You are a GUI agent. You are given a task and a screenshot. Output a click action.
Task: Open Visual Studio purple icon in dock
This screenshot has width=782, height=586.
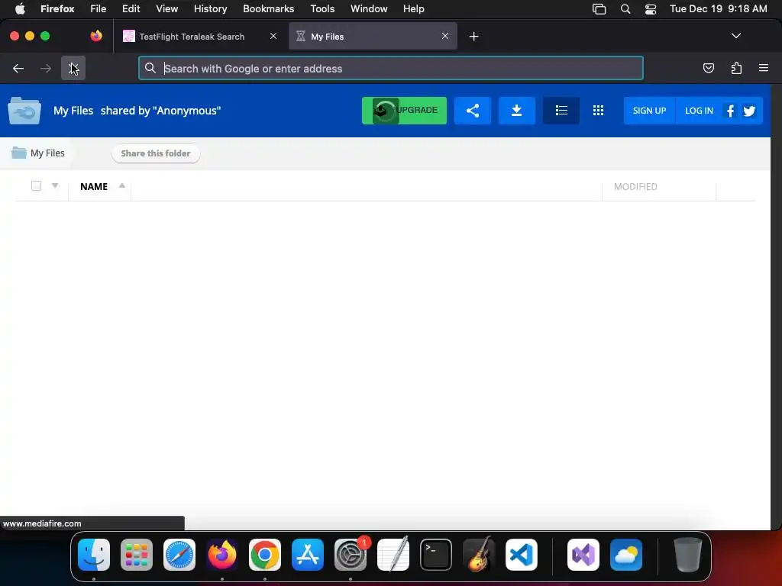point(583,555)
